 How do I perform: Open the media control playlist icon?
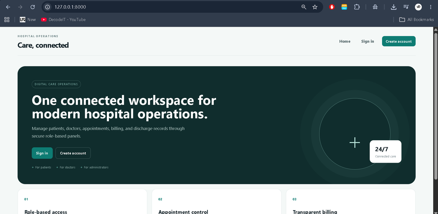point(406,7)
